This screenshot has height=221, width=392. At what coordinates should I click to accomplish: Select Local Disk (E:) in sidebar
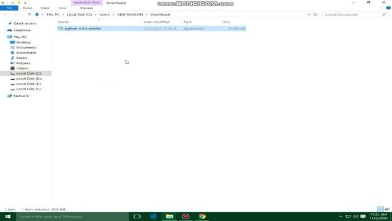click(x=29, y=83)
